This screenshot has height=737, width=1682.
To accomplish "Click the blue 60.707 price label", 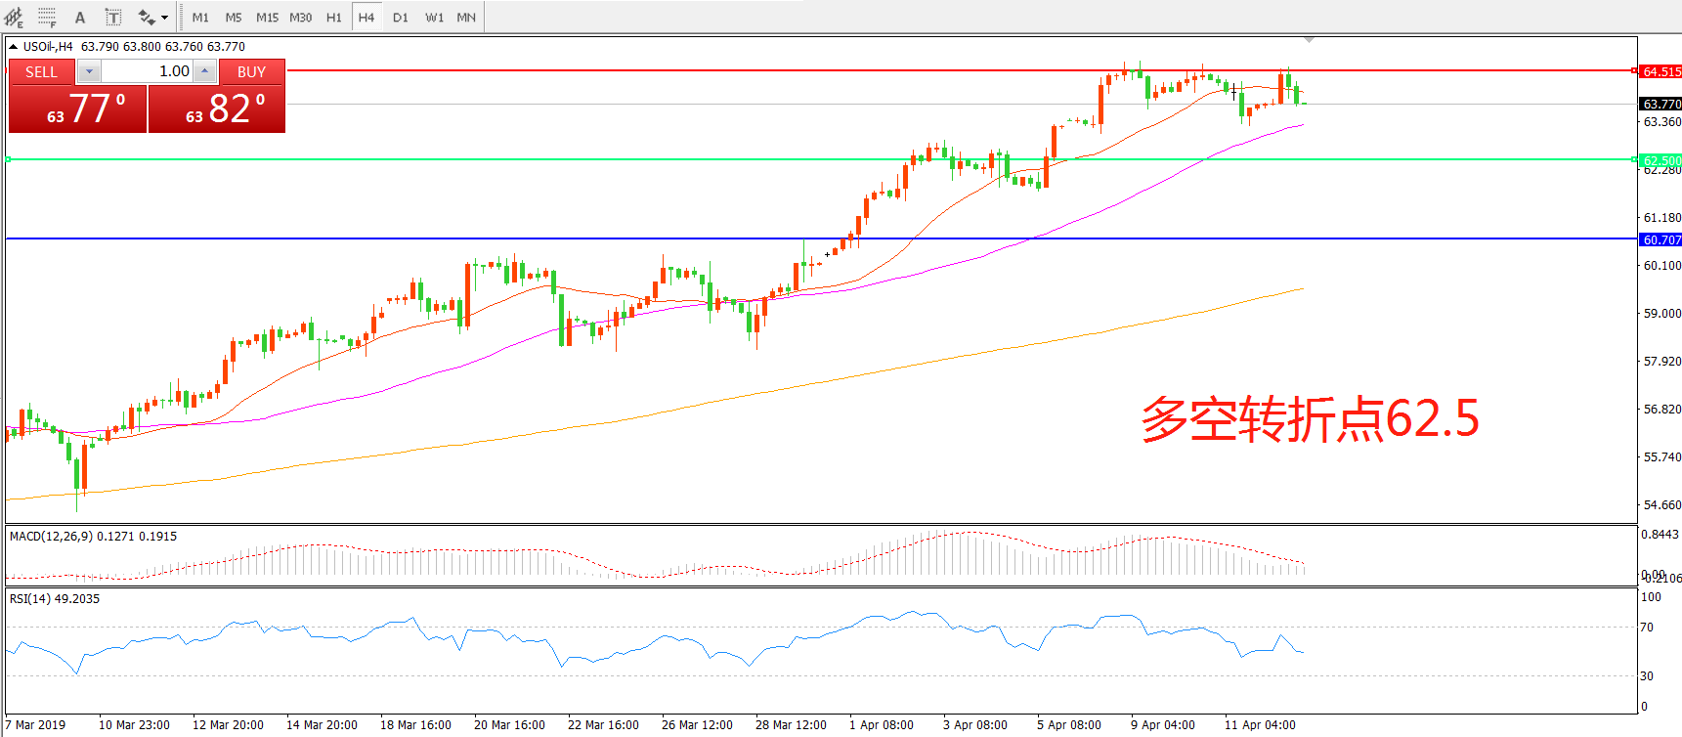I will (1660, 239).
